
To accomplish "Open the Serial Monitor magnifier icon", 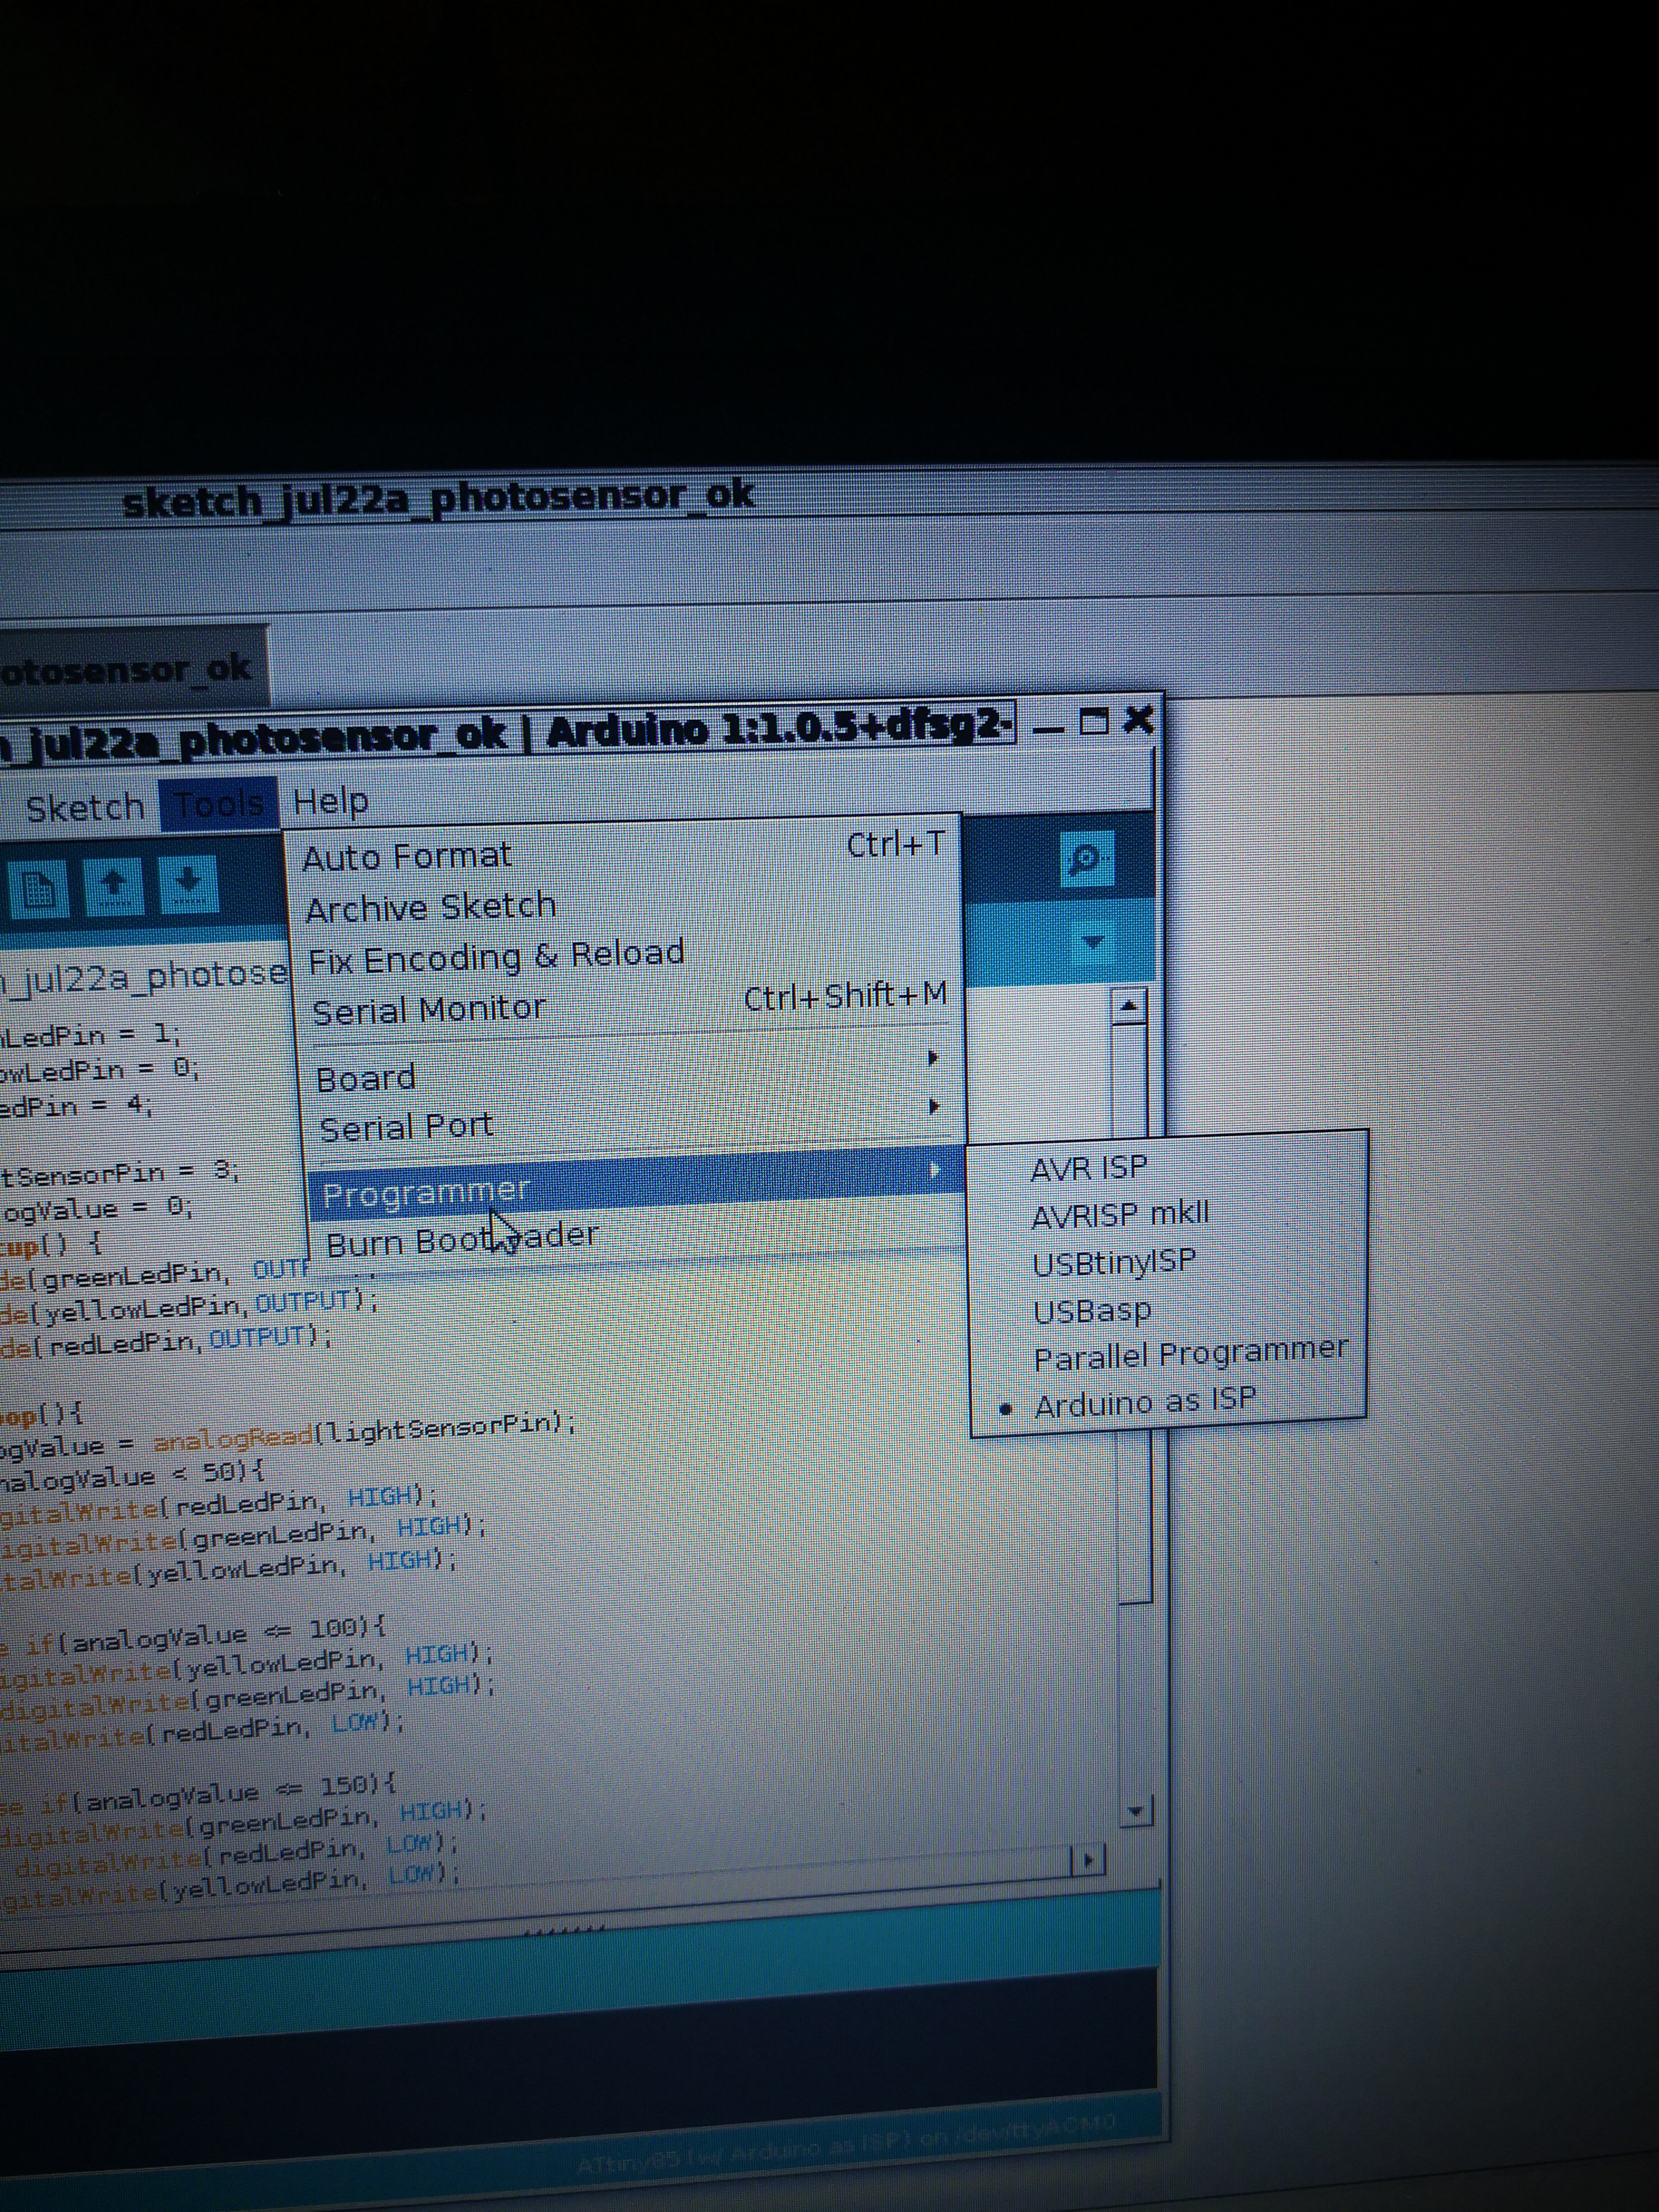I will [x=1086, y=859].
